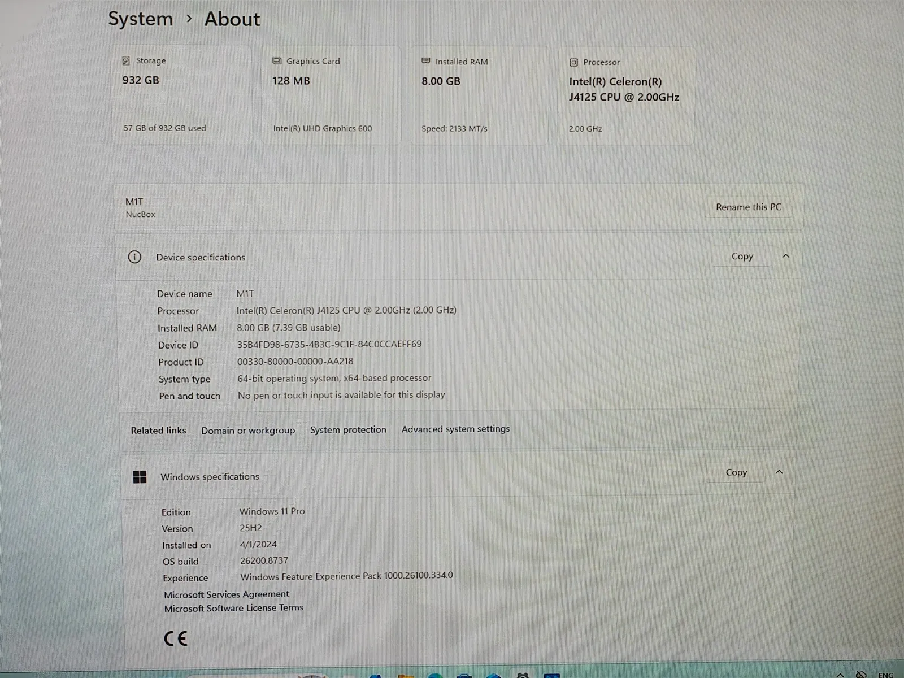Viewport: 904px width, 678px height.
Task: Click the Installed RAM memory icon
Action: pos(426,61)
